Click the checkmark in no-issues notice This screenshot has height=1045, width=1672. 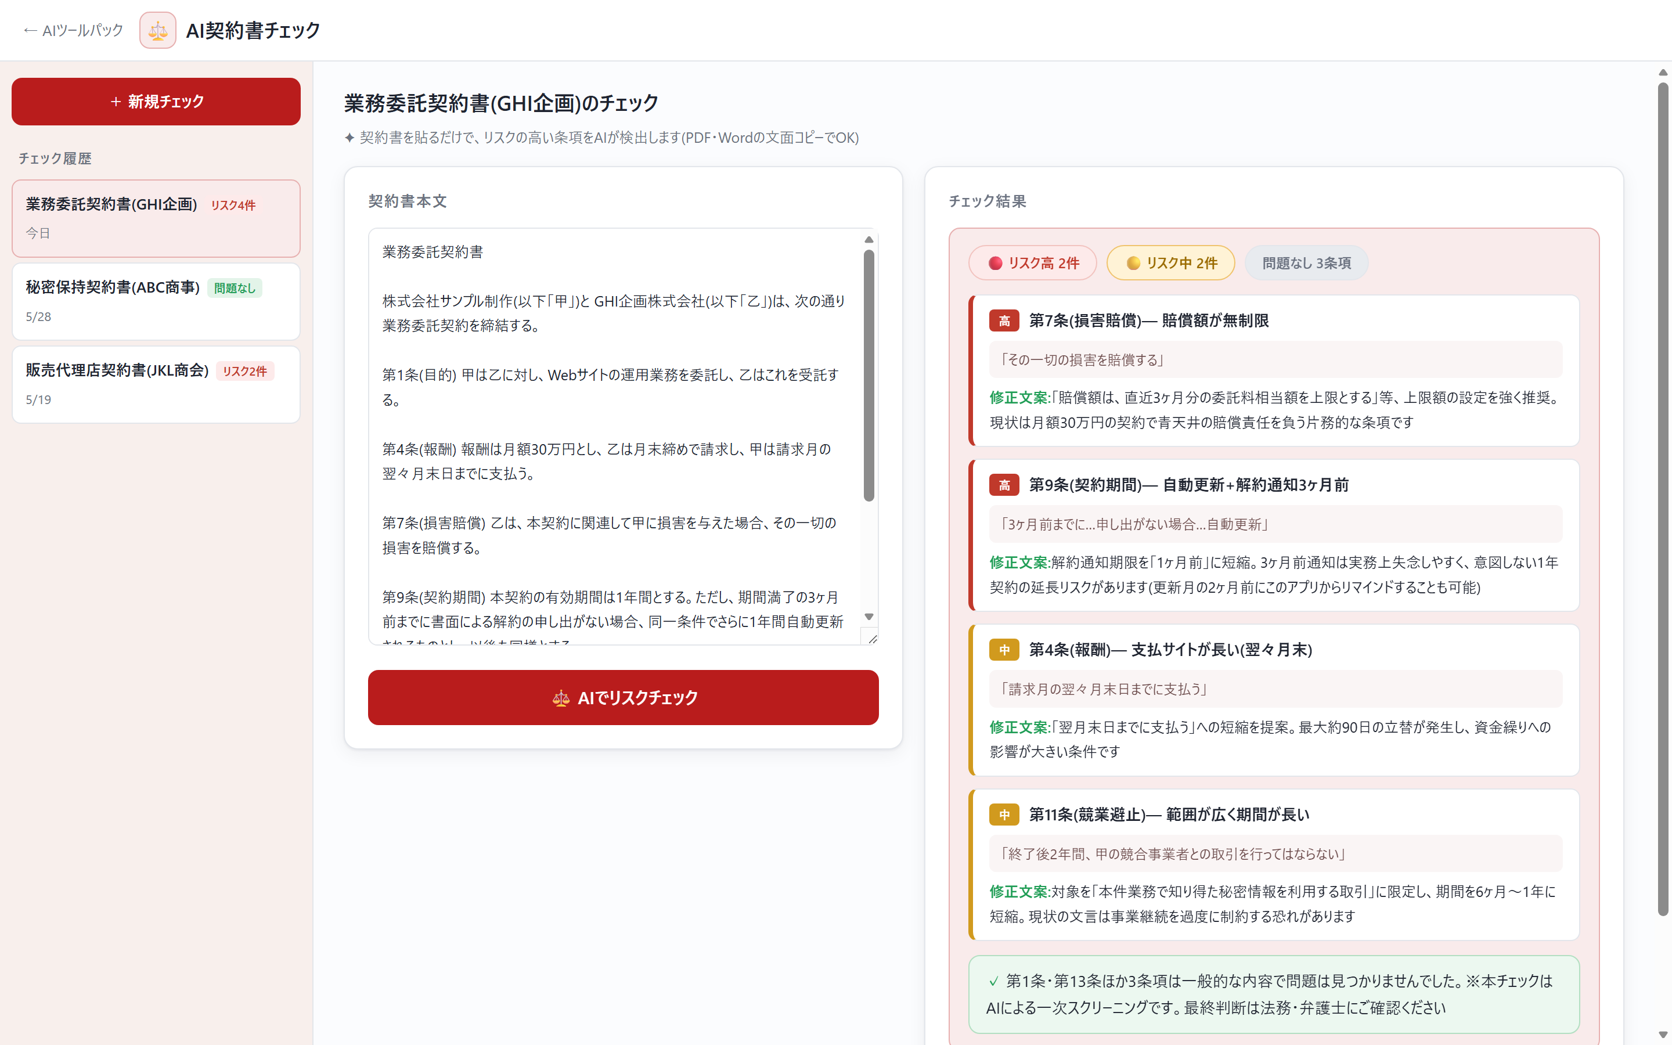point(993,981)
